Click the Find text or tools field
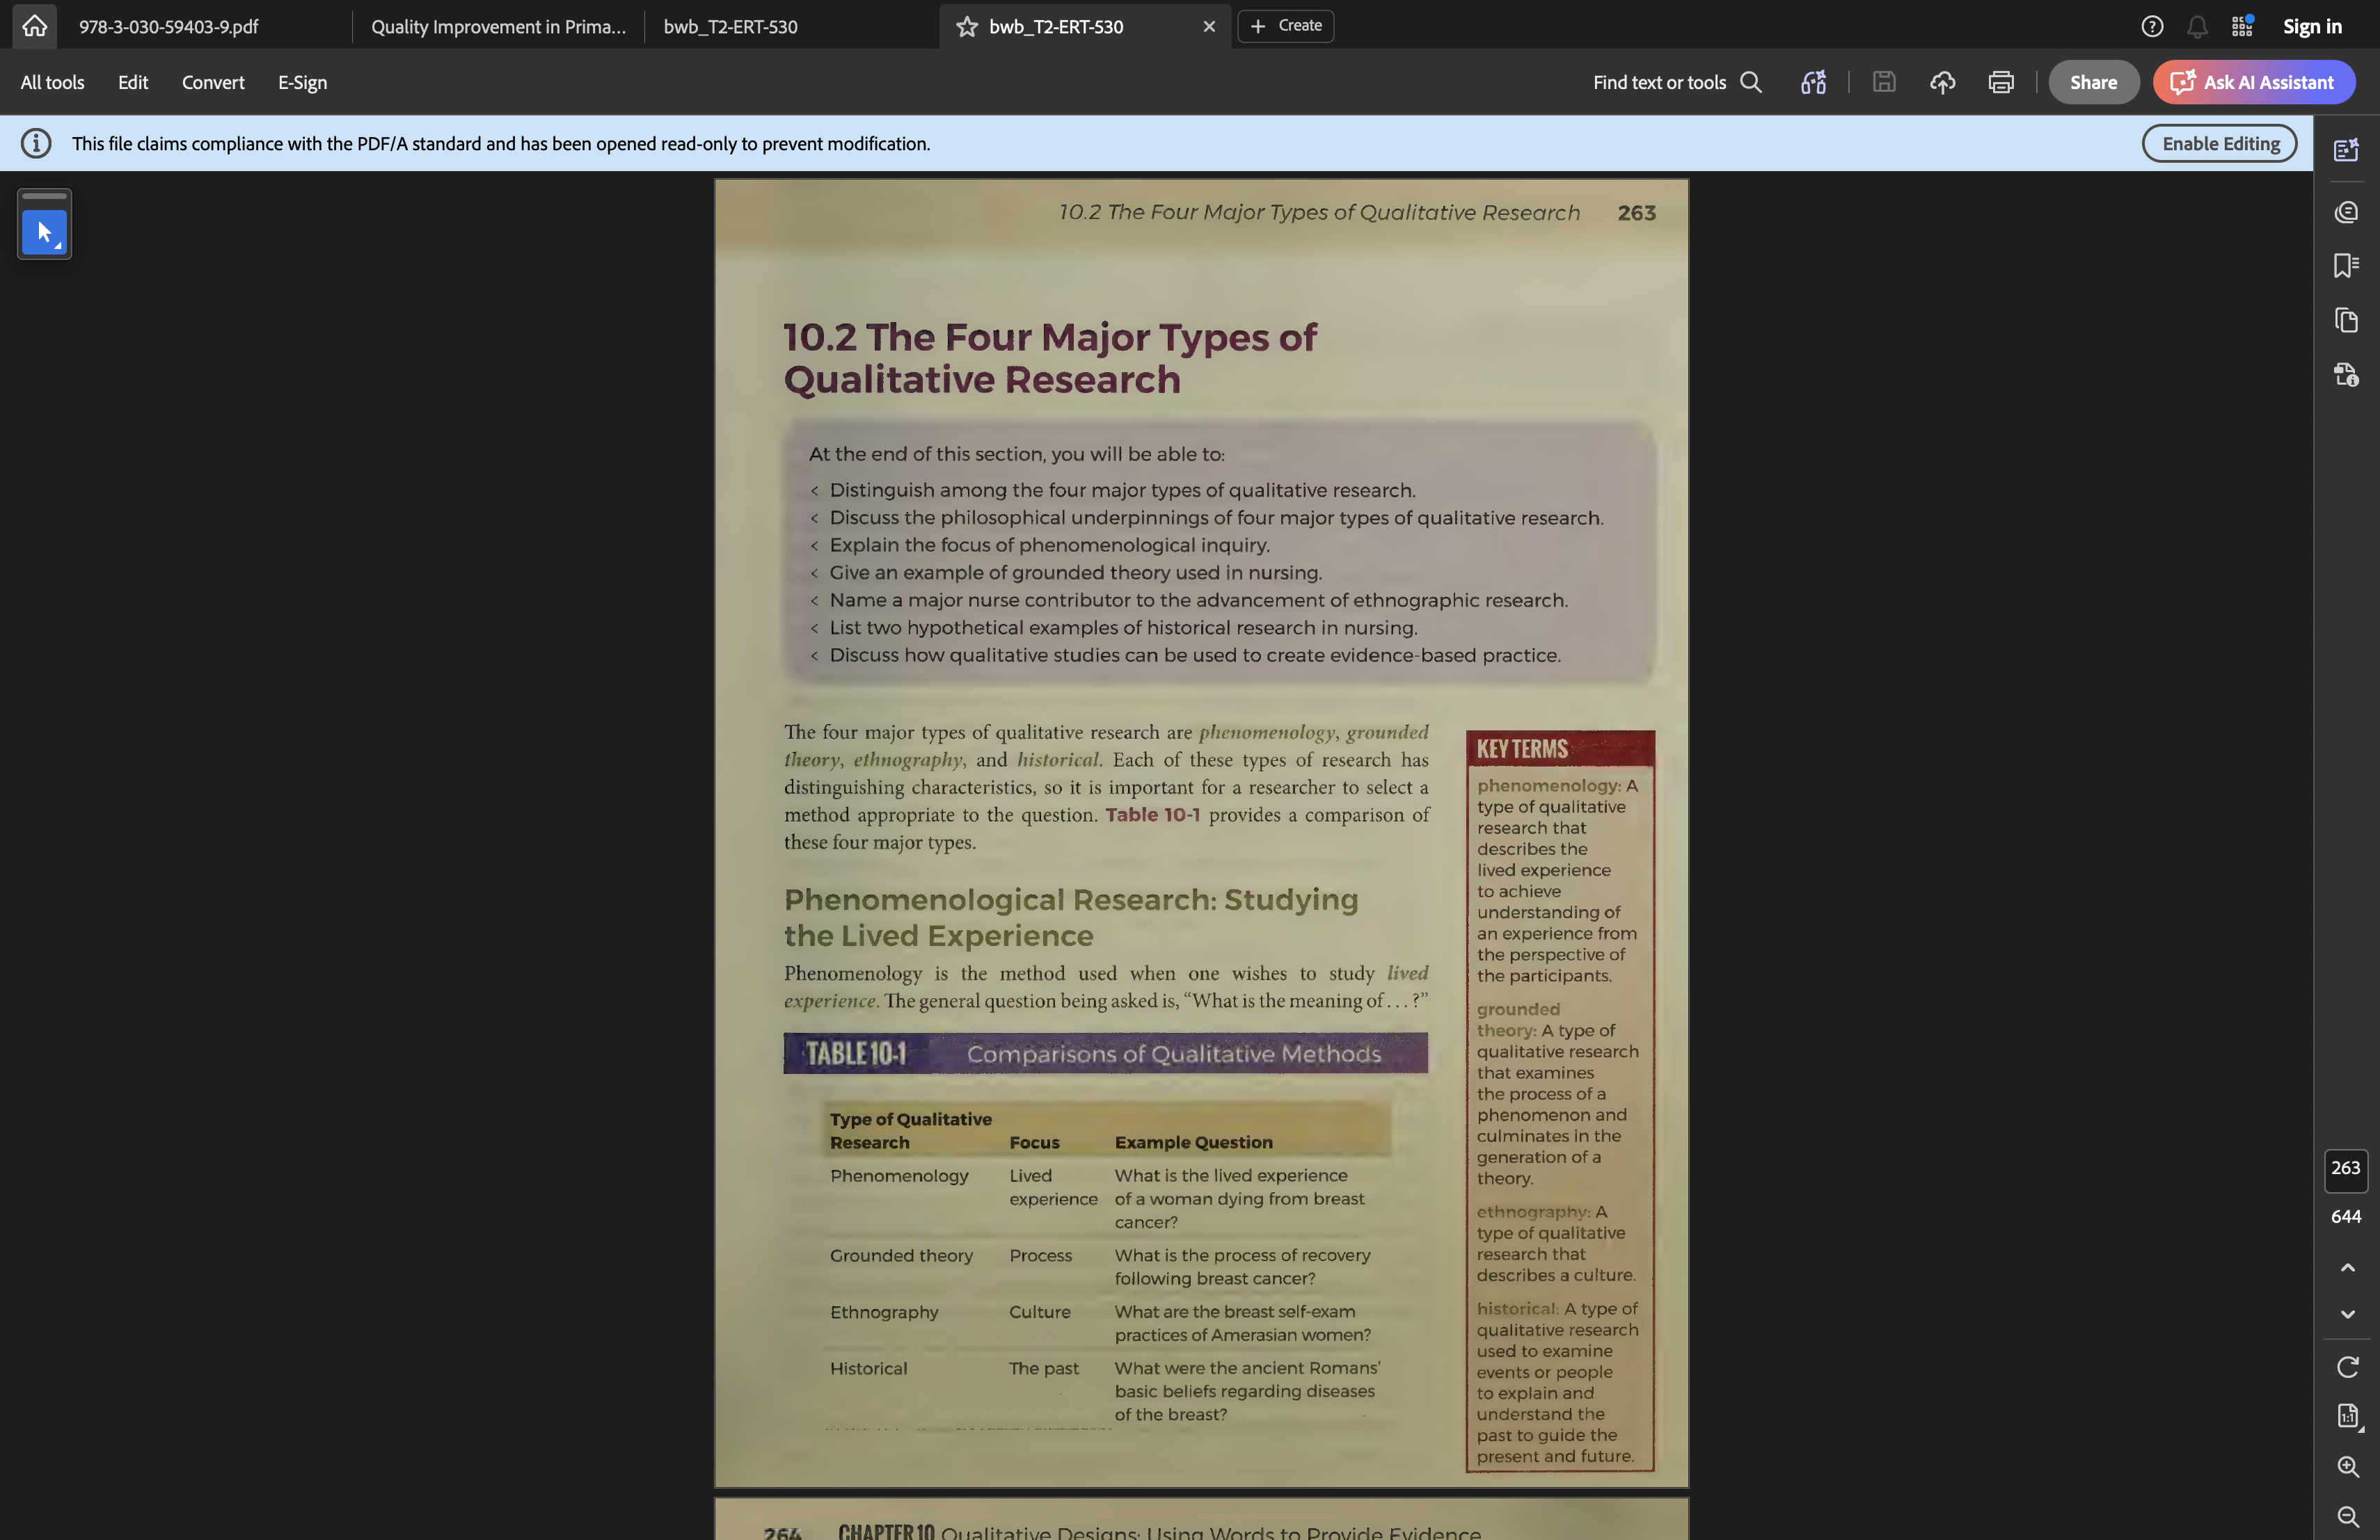Screen dimensions: 2380x1540 coord(1677,82)
